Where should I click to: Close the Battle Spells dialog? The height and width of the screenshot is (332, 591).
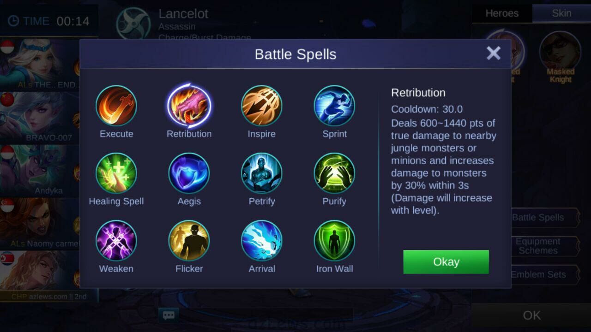pyautogui.click(x=494, y=53)
